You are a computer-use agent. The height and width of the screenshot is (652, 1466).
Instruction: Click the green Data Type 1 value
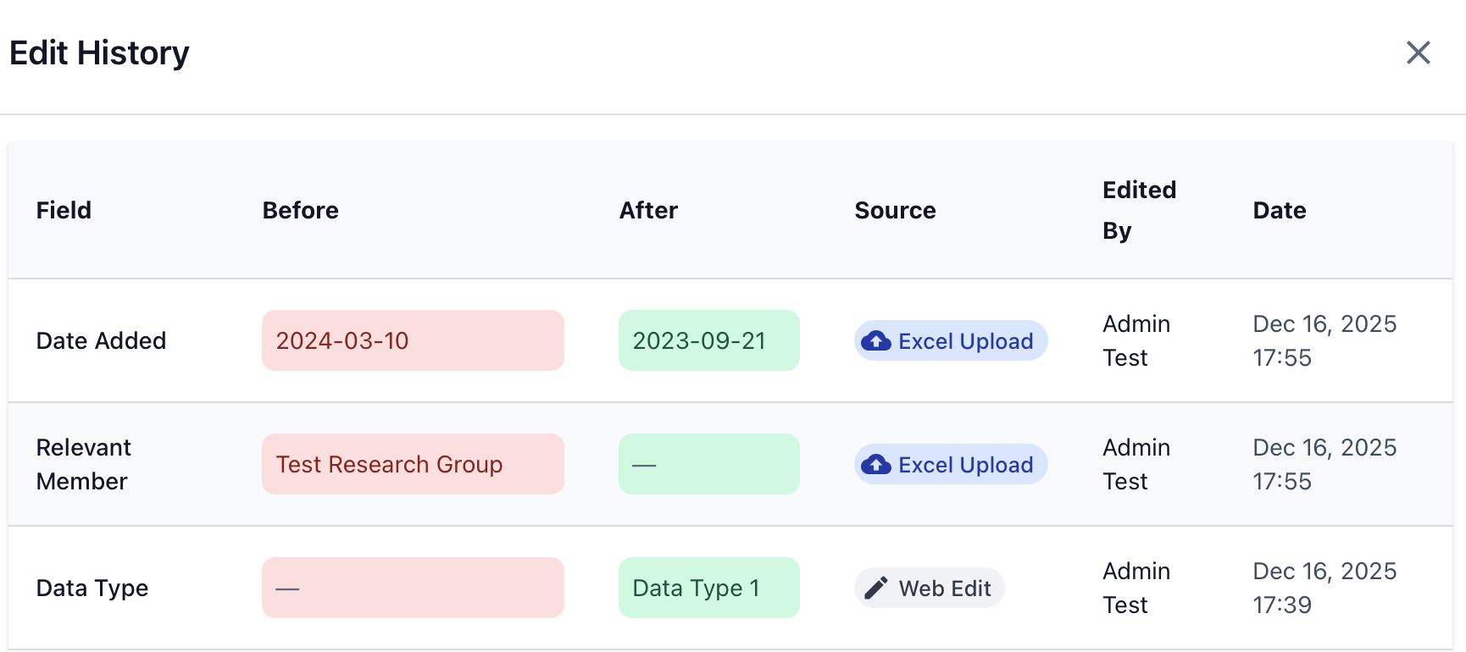click(x=708, y=588)
